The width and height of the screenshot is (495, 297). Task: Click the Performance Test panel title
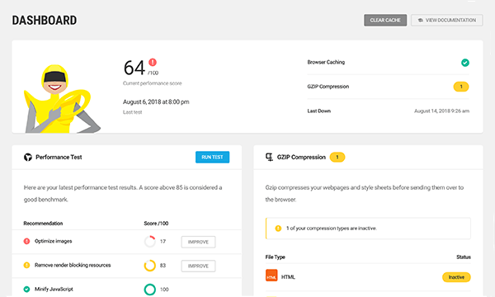[59, 158]
